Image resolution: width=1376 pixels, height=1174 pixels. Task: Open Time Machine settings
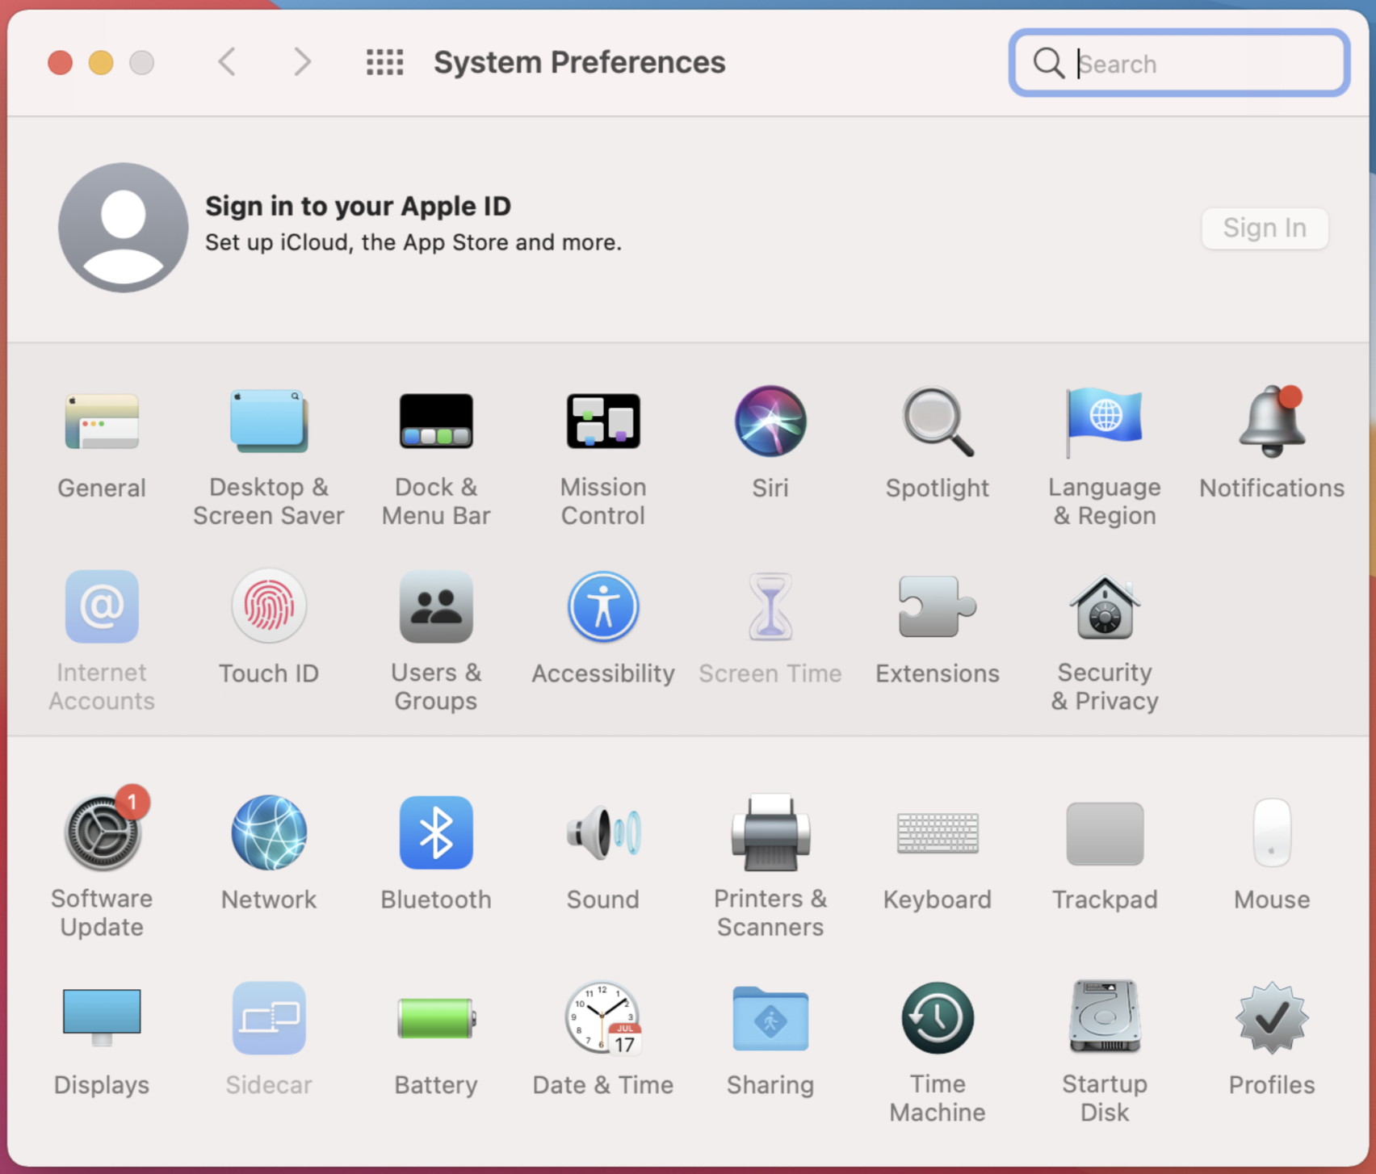[x=938, y=1017]
